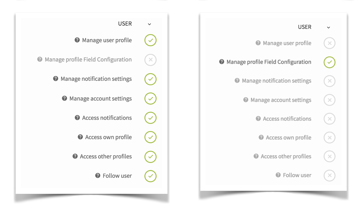This screenshot has height=213, width=363.
Task: Open help icon beside right Access notifications
Action: [258, 119]
